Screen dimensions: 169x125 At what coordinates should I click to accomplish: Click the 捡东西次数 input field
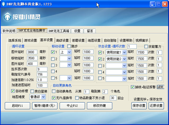pyautogui.click(x=42, y=69)
